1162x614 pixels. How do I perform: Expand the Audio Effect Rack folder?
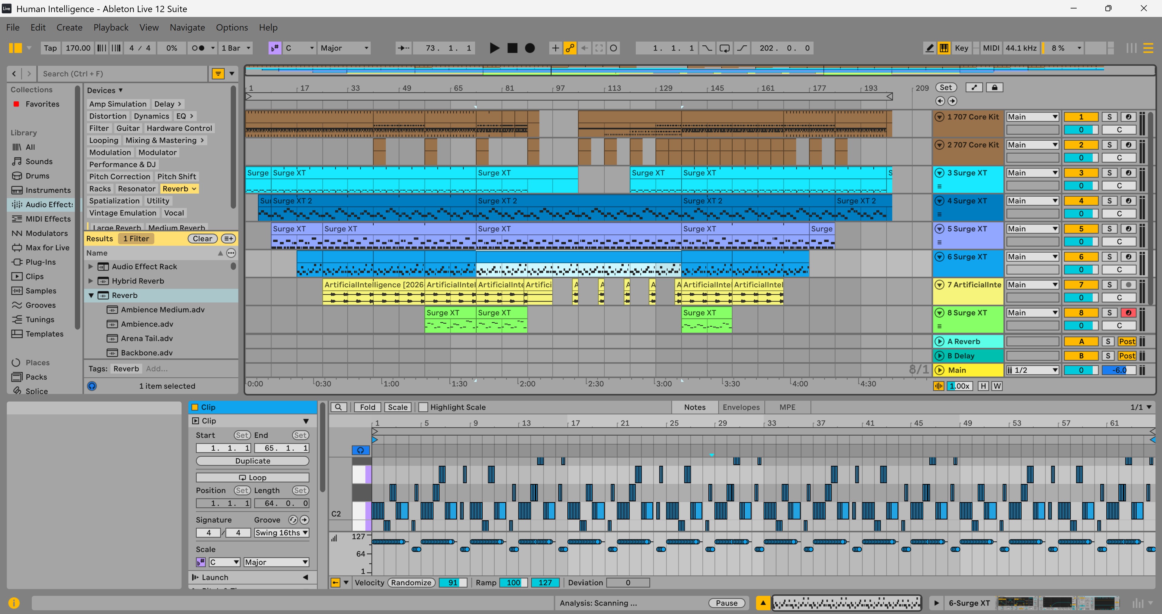coord(91,266)
